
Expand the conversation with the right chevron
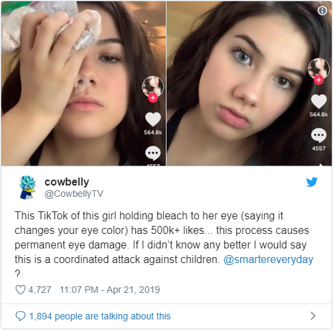[312, 316]
